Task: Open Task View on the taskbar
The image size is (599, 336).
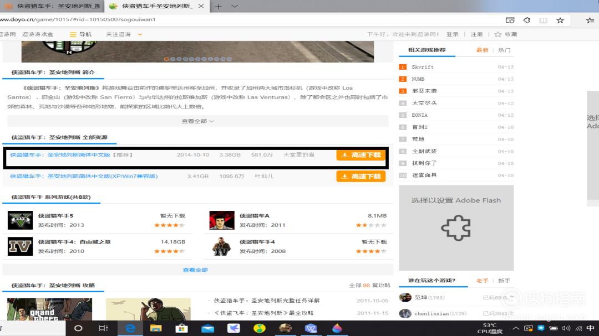Action: (103, 328)
